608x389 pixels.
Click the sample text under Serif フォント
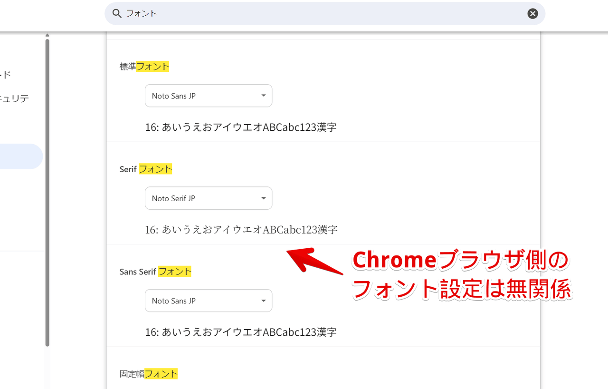pyautogui.click(x=241, y=230)
